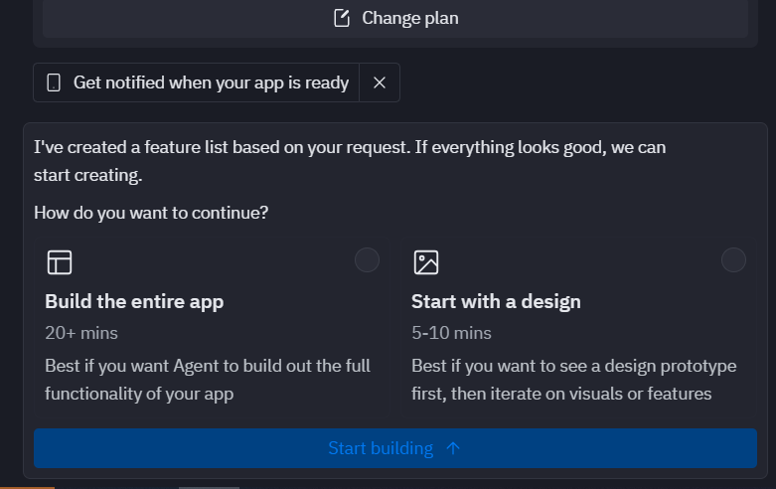Choose the Build the entire app heading

[x=134, y=301]
